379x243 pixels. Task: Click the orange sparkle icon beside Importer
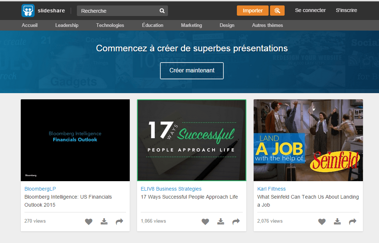pyautogui.click(x=277, y=11)
